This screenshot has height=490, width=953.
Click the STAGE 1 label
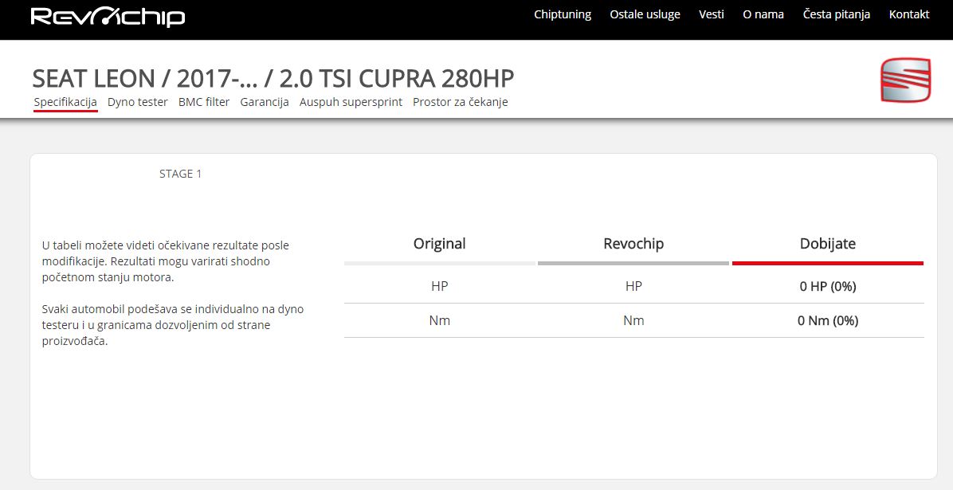click(181, 174)
